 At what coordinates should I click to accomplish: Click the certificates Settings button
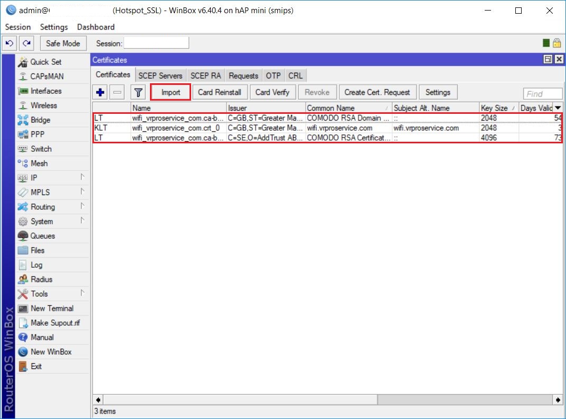point(438,92)
